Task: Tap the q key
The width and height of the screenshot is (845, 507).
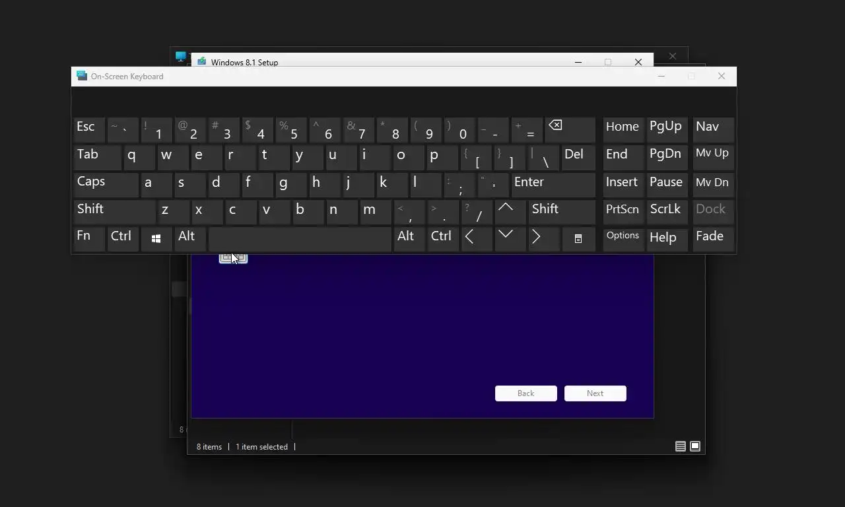Action: (x=139, y=157)
